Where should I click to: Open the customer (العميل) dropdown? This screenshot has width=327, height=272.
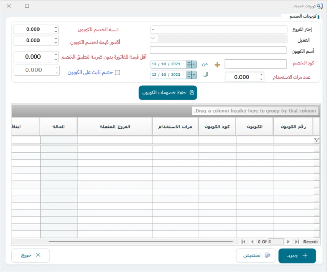(x=153, y=38)
